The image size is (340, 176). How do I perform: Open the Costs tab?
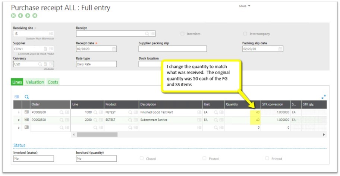53,82
